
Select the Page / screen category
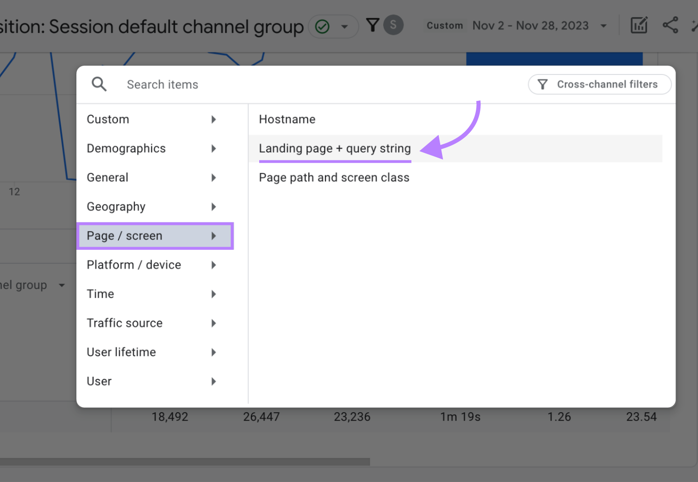click(x=124, y=236)
